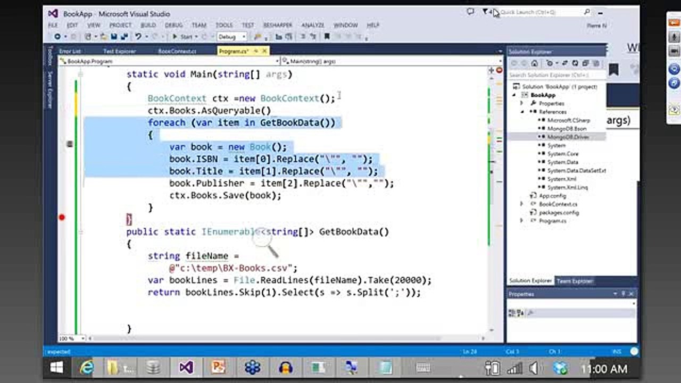Expand the Program.cs node

coord(522,221)
